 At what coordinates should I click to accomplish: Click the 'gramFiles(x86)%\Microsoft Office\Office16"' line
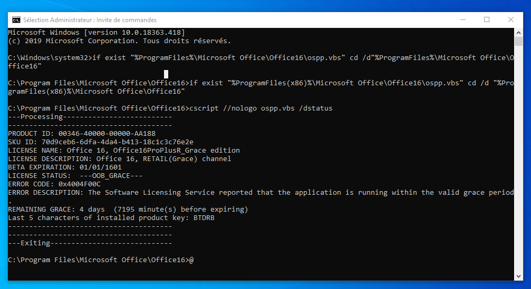coord(96,91)
